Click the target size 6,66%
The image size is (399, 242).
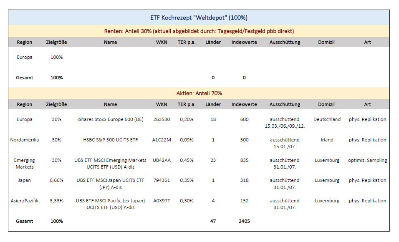pyautogui.click(x=56, y=180)
